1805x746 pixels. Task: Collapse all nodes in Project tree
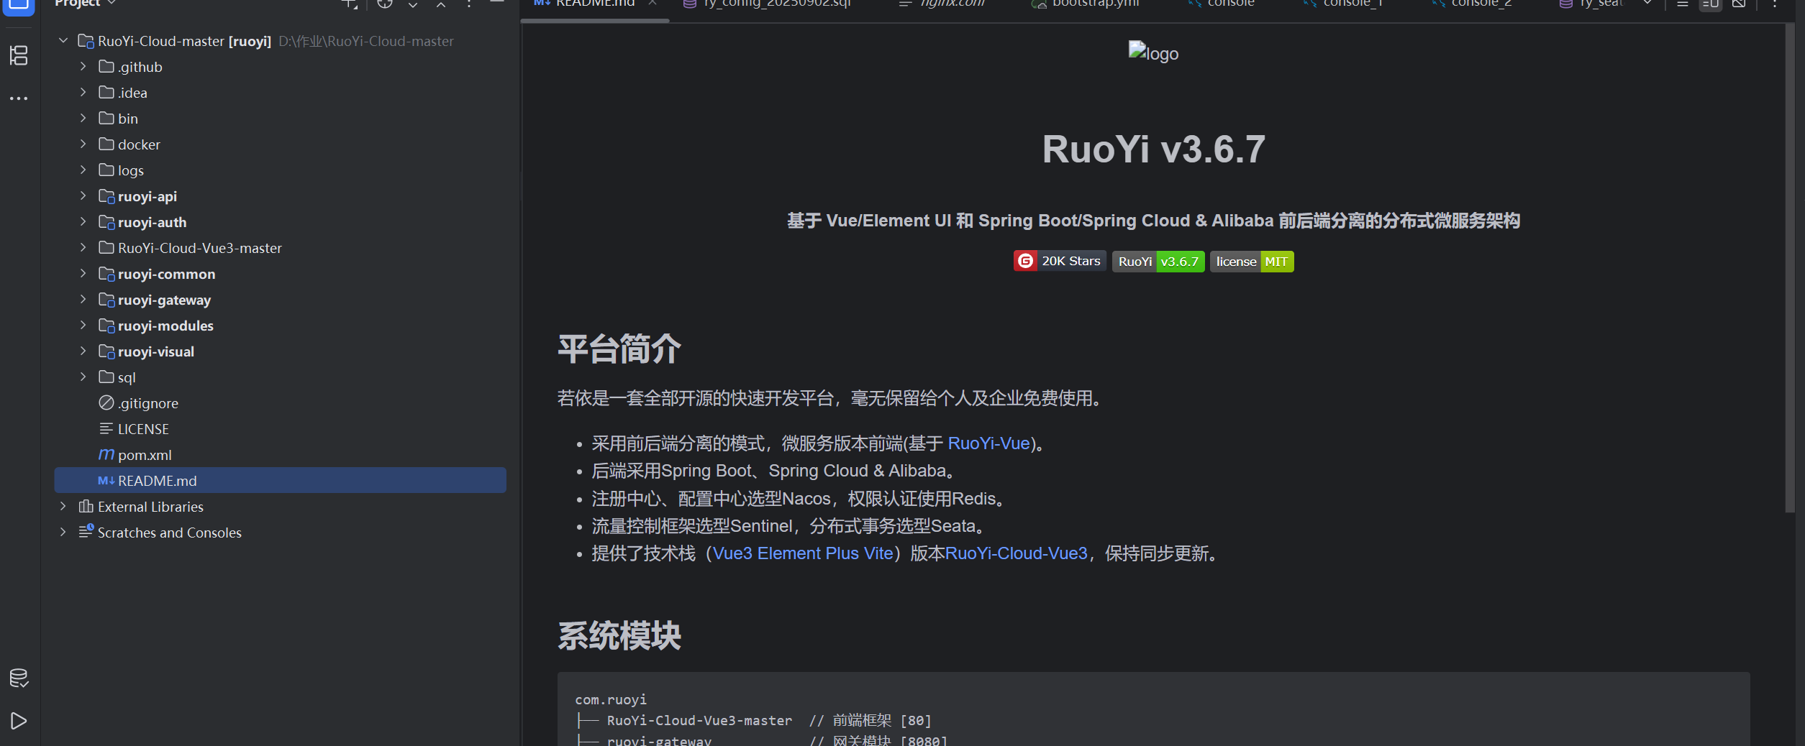click(441, 4)
